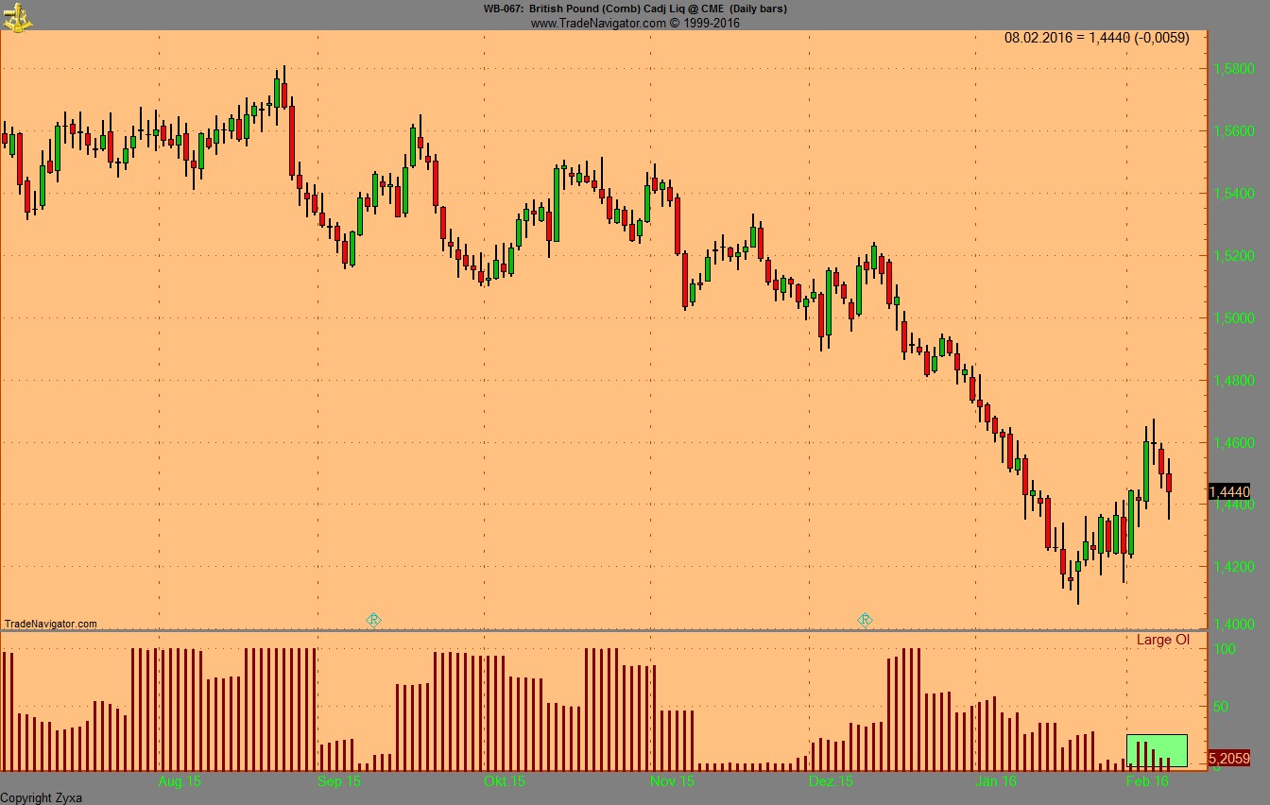Select the green highlight box on OI pane

(x=1155, y=748)
